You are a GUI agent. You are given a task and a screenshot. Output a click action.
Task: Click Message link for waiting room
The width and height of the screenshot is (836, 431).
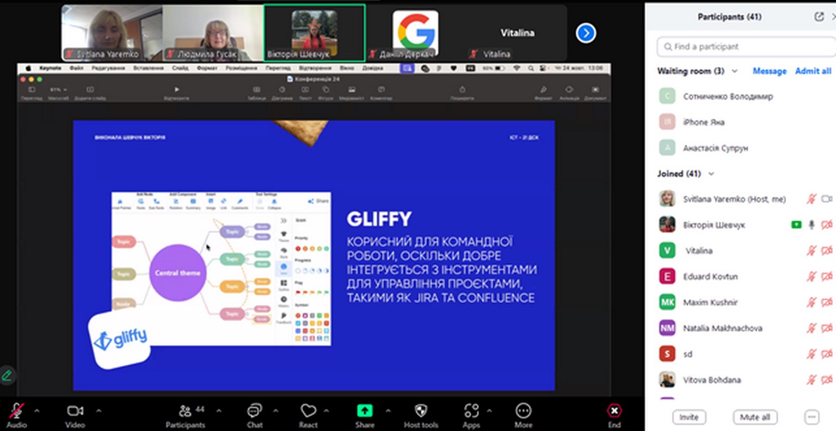point(769,71)
